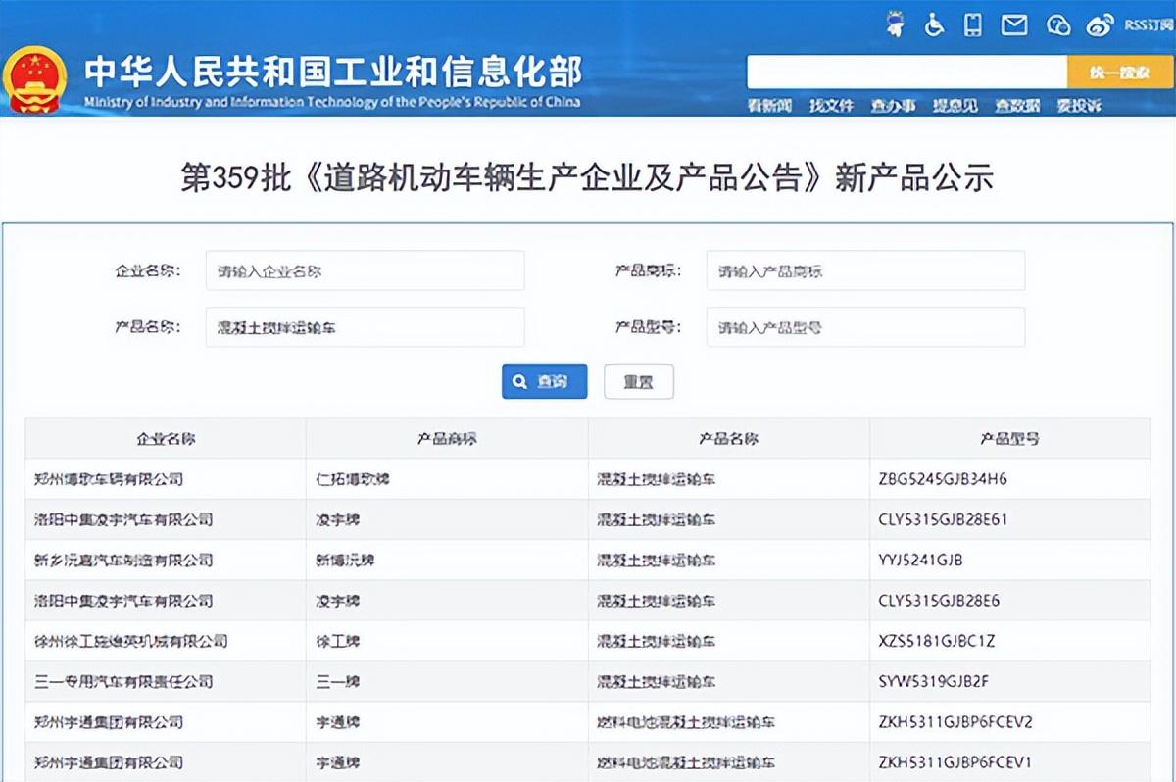This screenshot has height=782, width=1176.
Task: Click the WeChat icon in header
Action: (1058, 25)
